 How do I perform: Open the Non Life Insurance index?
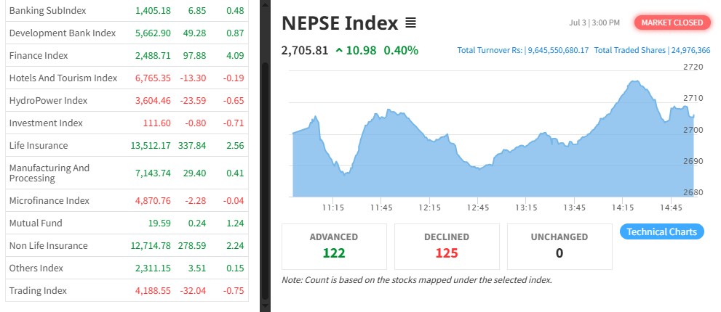(48, 245)
